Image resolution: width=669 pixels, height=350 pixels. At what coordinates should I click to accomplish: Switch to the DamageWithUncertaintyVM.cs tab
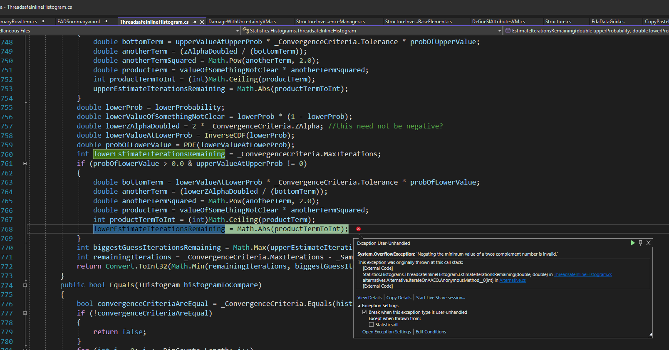click(242, 22)
